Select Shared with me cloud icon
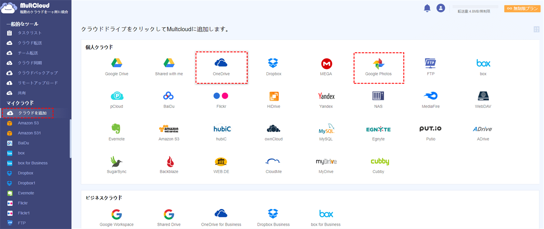This screenshot has height=229, width=544. coord(169,66)
